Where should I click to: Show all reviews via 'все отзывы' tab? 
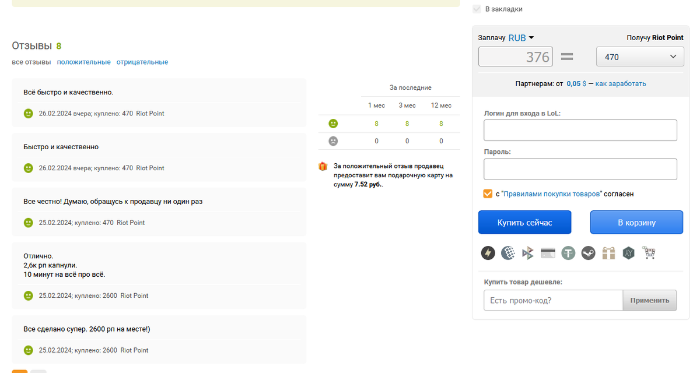[32, 62]
